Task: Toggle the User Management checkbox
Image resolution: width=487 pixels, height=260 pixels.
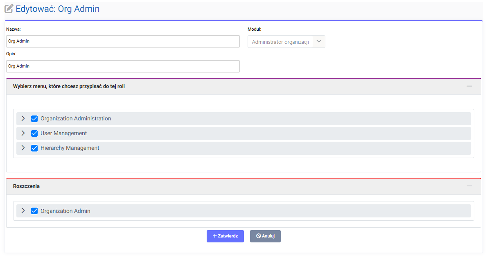Action: 34,133
